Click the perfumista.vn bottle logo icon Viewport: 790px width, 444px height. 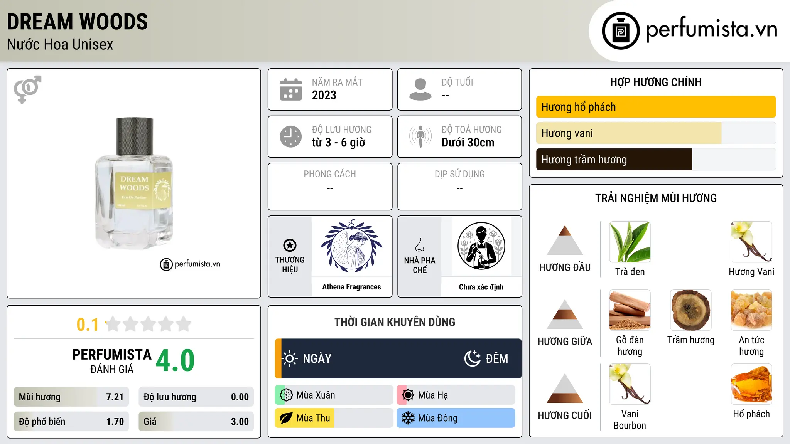coord(621,31)
